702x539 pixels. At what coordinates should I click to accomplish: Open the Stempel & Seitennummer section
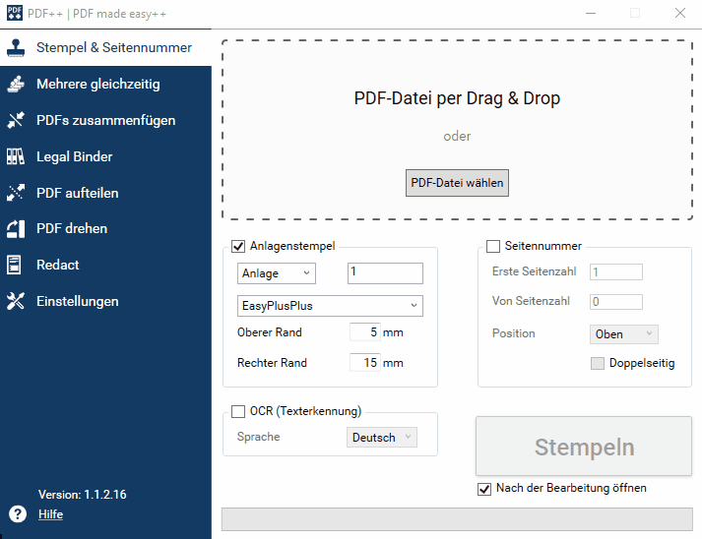point(105,48)
